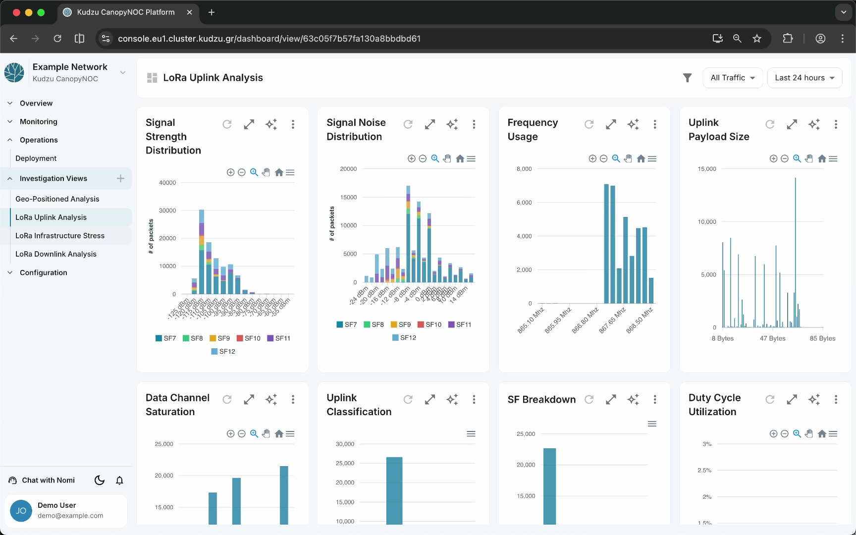Open AI insights for Frequency Usage
Image resolution: width=856 pixels, height=535 pixels.
633,124
